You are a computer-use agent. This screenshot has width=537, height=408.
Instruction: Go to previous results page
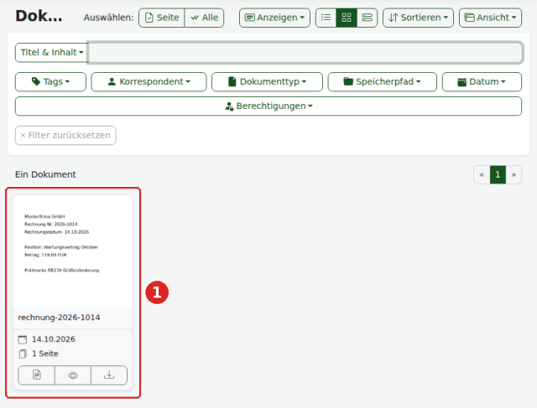(482, 175)
